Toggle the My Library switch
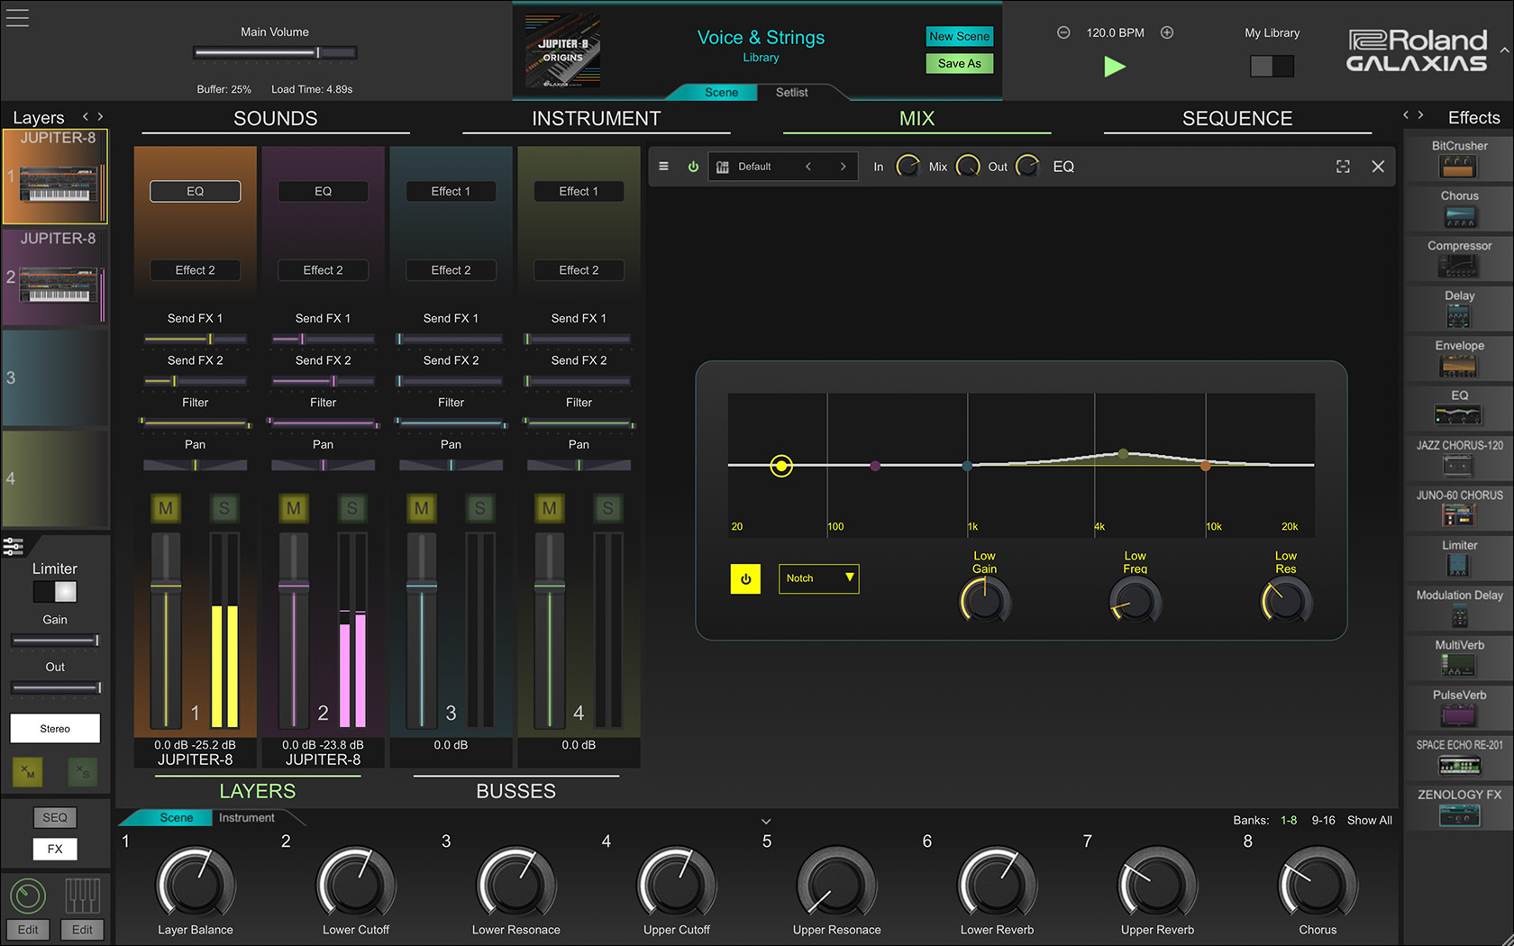 [1272, 66]
